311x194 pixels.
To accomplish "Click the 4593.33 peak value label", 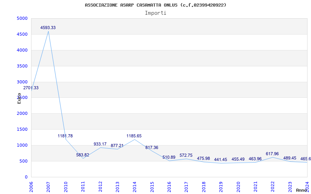I will point(48,28).
